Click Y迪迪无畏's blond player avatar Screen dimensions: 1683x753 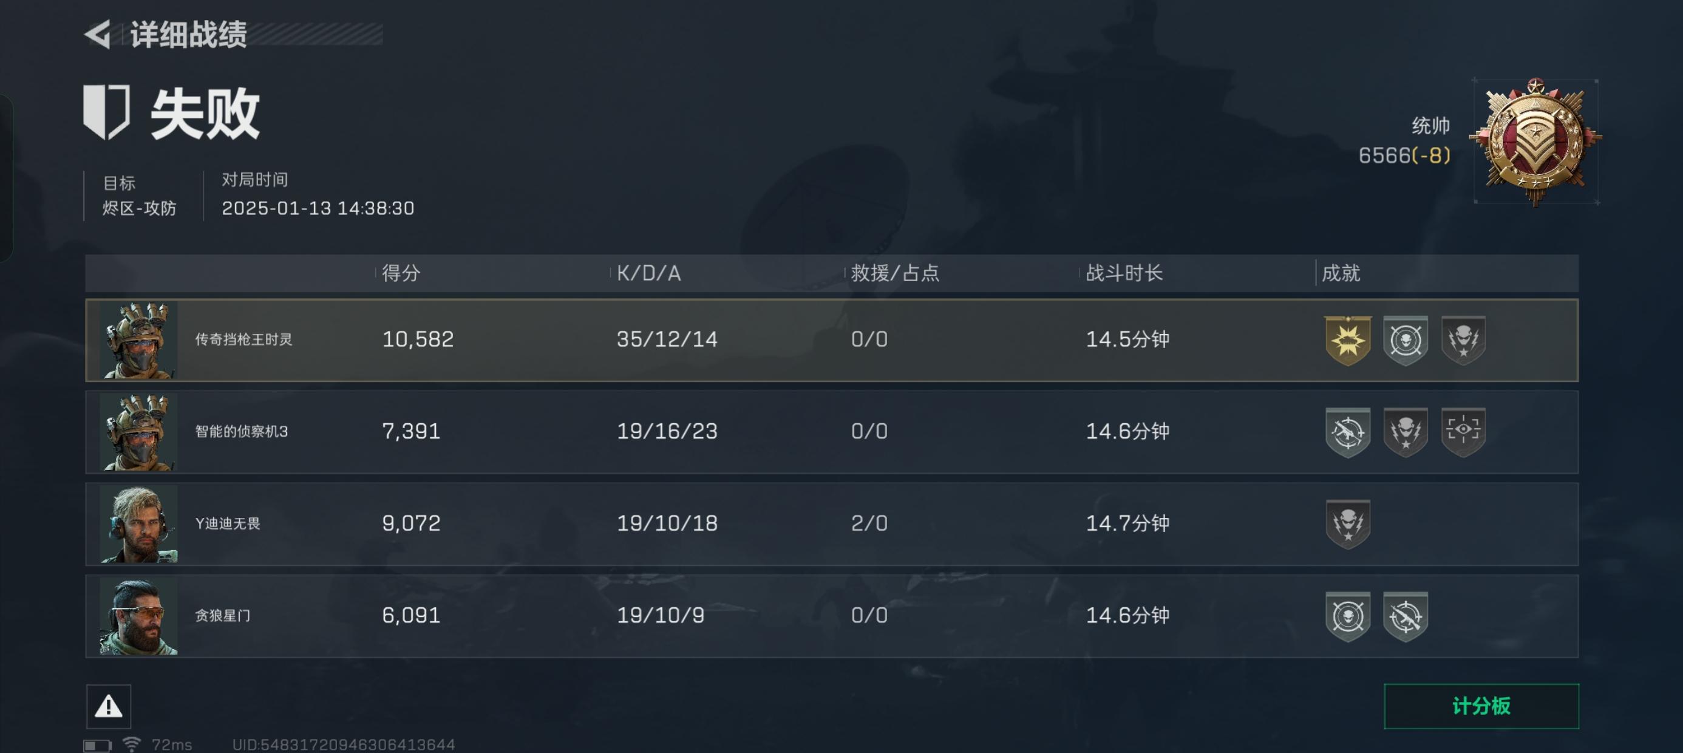138,523
